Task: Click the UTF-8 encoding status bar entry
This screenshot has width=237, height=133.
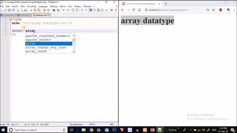Action: pos(92,125)
